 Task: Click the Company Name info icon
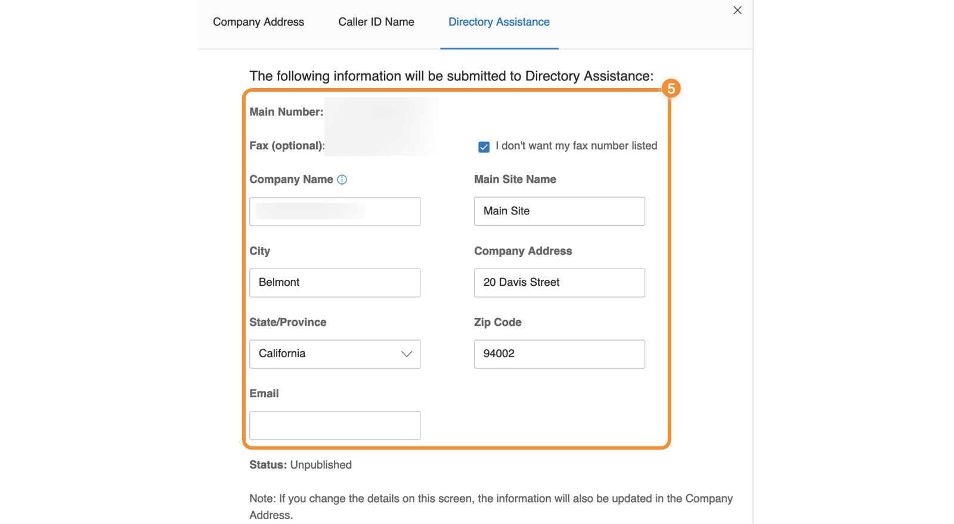coord(342,180)
